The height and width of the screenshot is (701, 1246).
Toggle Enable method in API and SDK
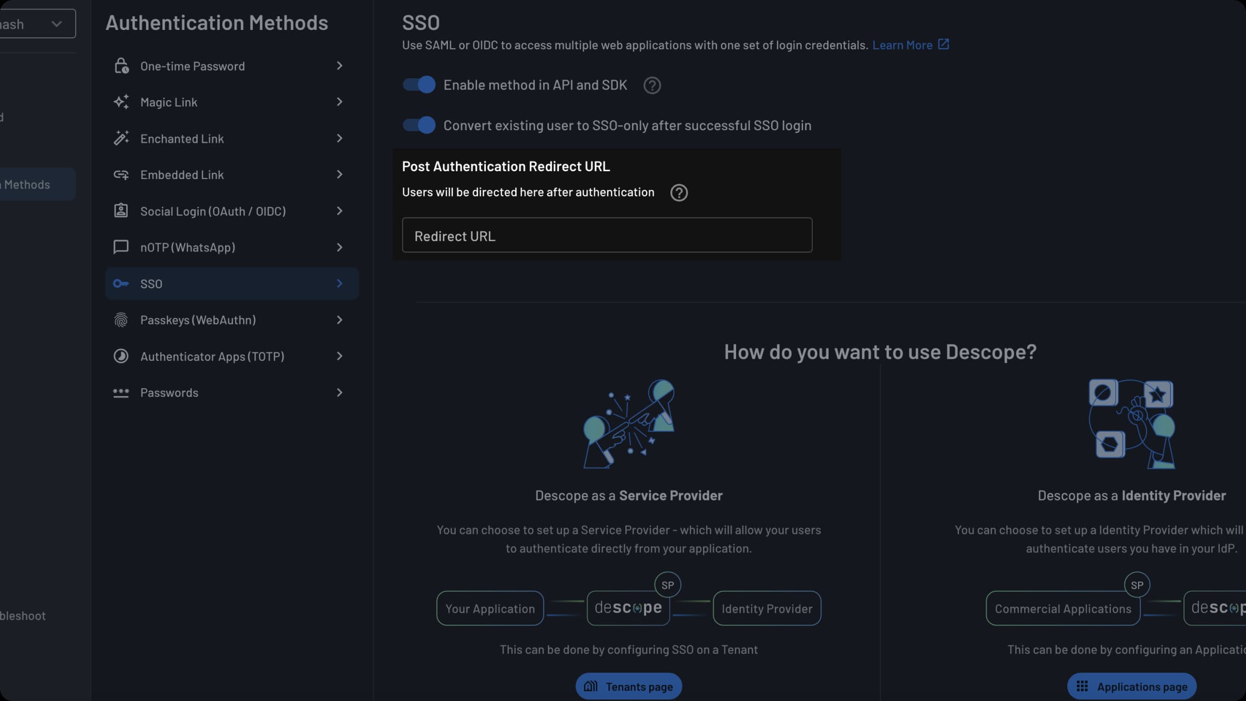419,85
